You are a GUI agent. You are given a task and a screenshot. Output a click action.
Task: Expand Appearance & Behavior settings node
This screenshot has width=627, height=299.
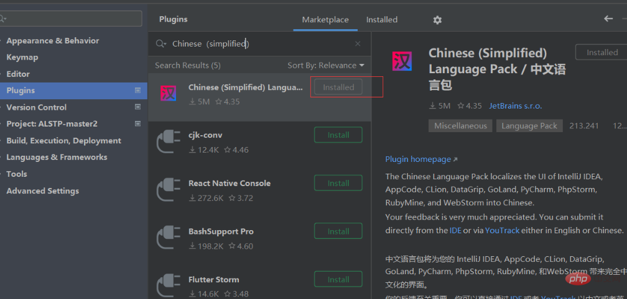click(x=2, y=41)
